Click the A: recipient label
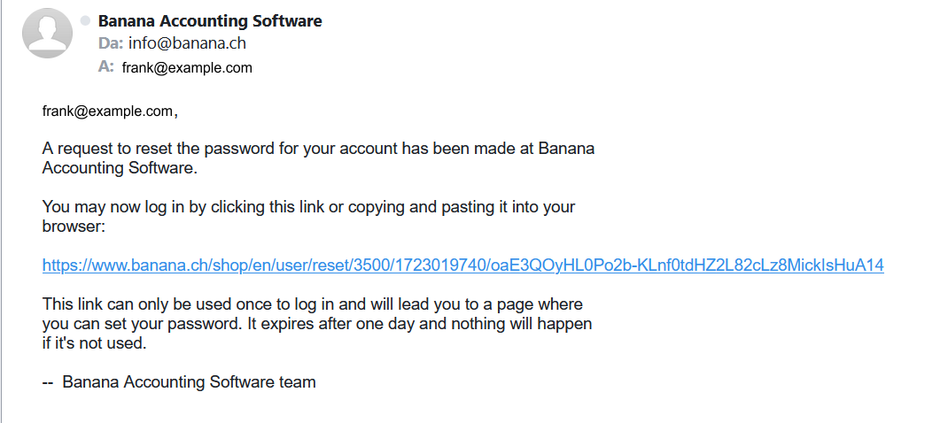 106,66
